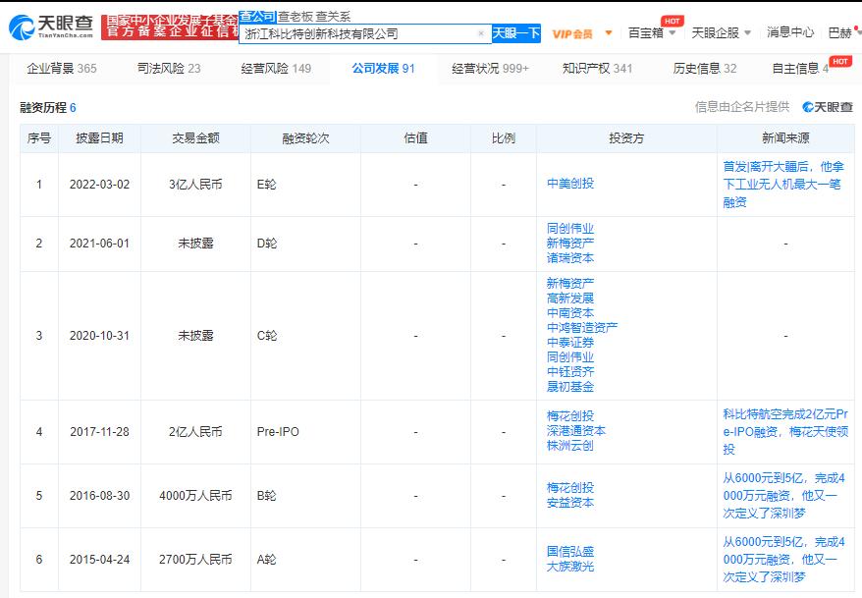Select the 查老板 search mode tab
Viewport: 862px width, 598px height.
pos(295,17)
